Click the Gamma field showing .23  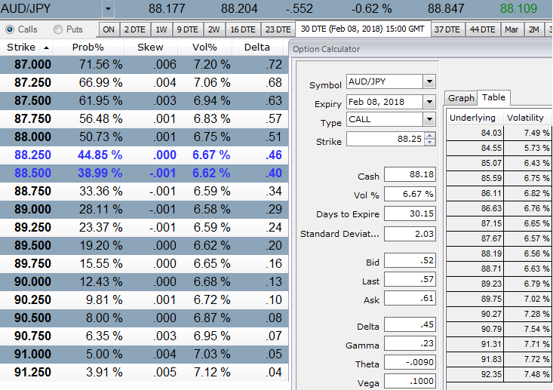click(x=410, y=343)
